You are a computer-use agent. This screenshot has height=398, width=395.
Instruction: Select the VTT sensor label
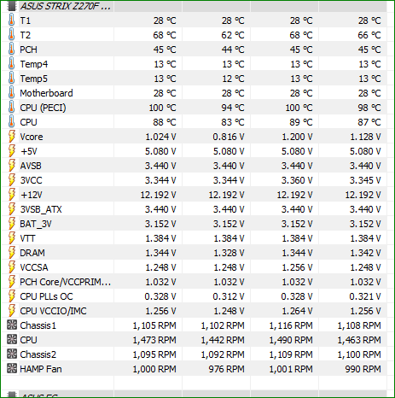[27, 238]
